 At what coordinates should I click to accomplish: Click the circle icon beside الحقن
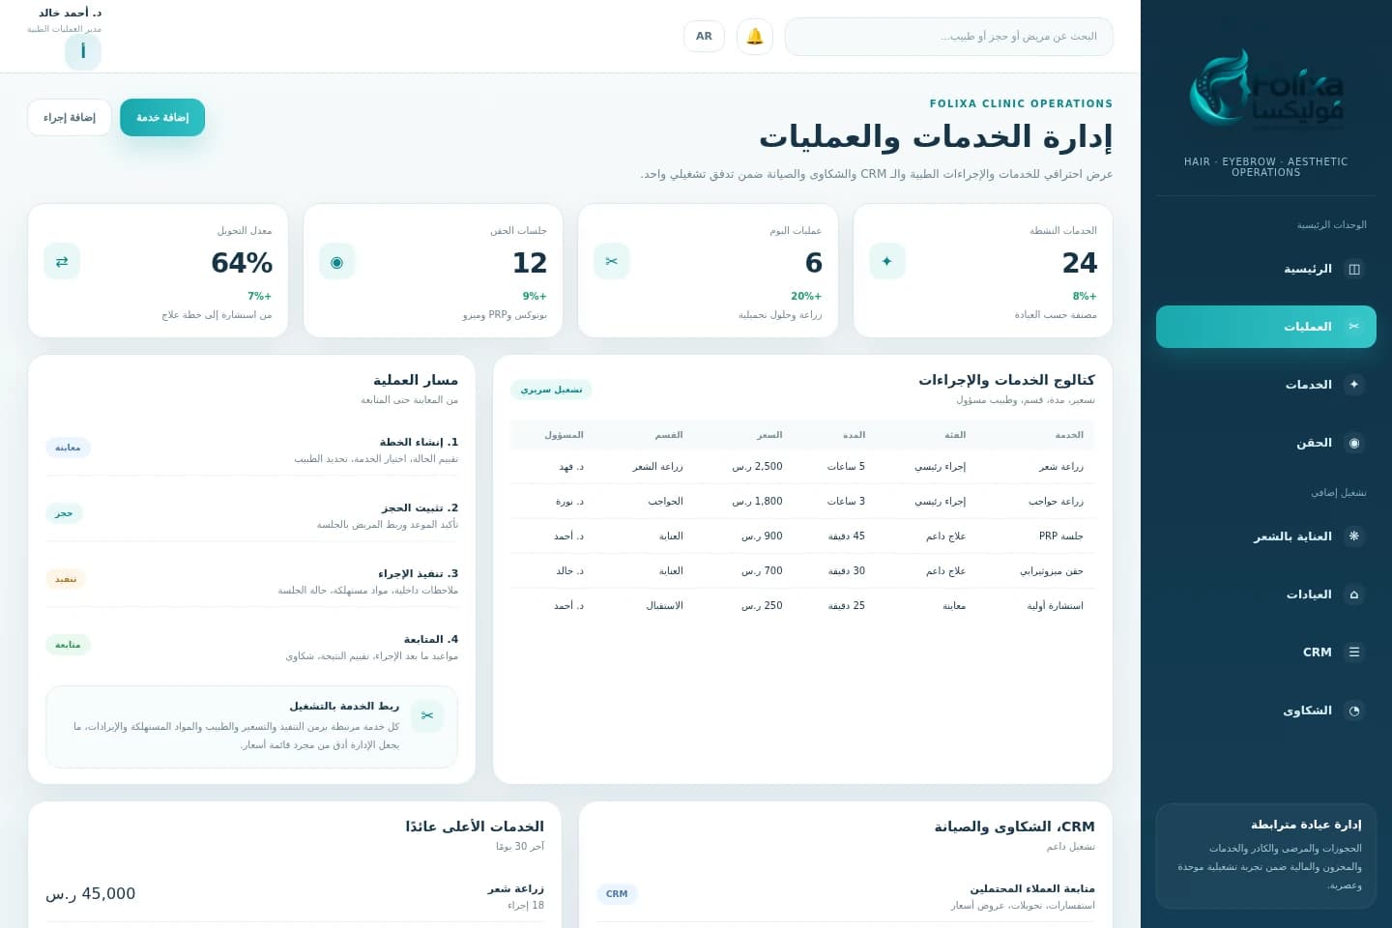pyautogui.click(x=1354, y=443)
